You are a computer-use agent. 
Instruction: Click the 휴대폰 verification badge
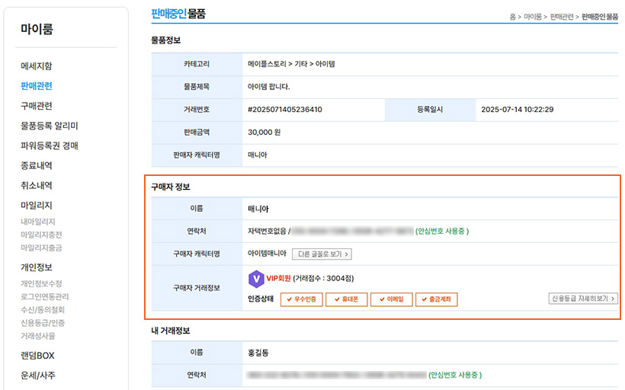[x=347, y=299]
